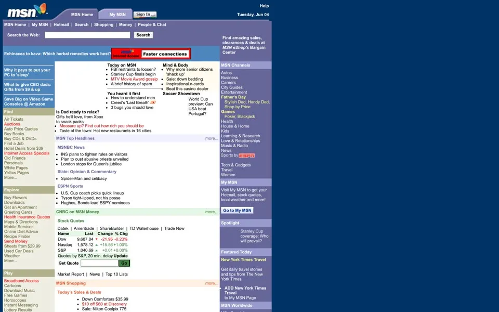Open the MSN Home tab
The width and height of the screenshot is (499, 312).
(82, 15)
